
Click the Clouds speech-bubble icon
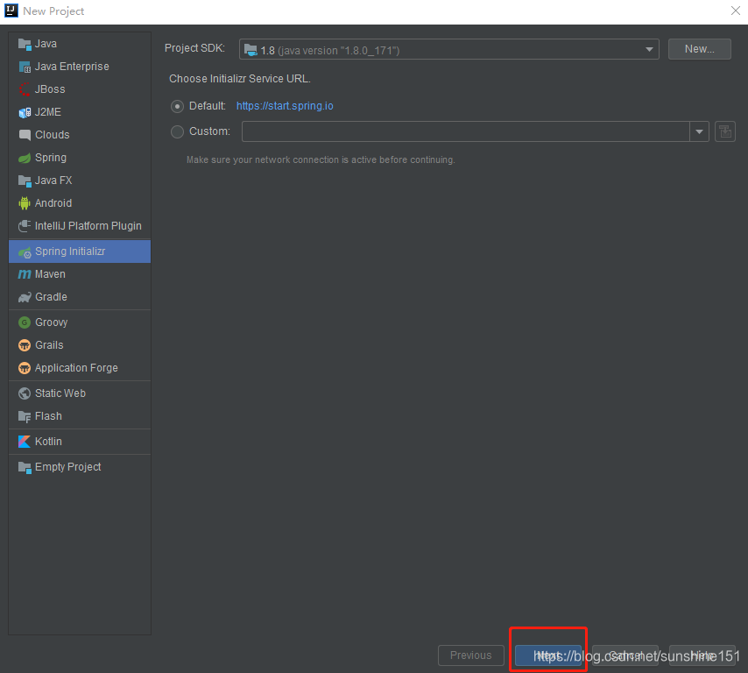[x=25, y=135]
